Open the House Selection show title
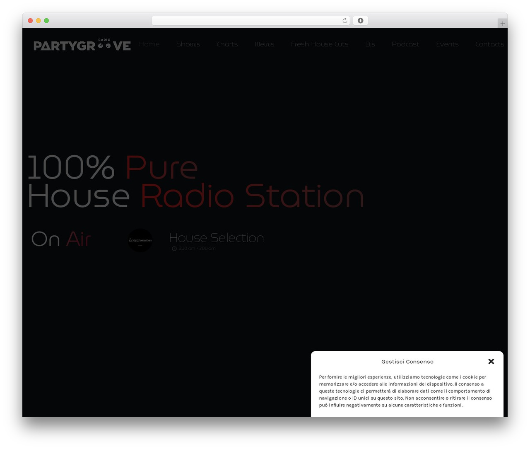530x449 pixels. click(x=217, y=238)
